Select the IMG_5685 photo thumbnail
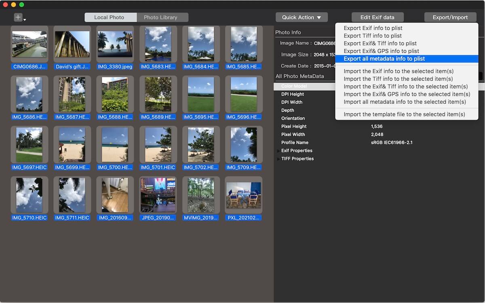 click(244, 44)
